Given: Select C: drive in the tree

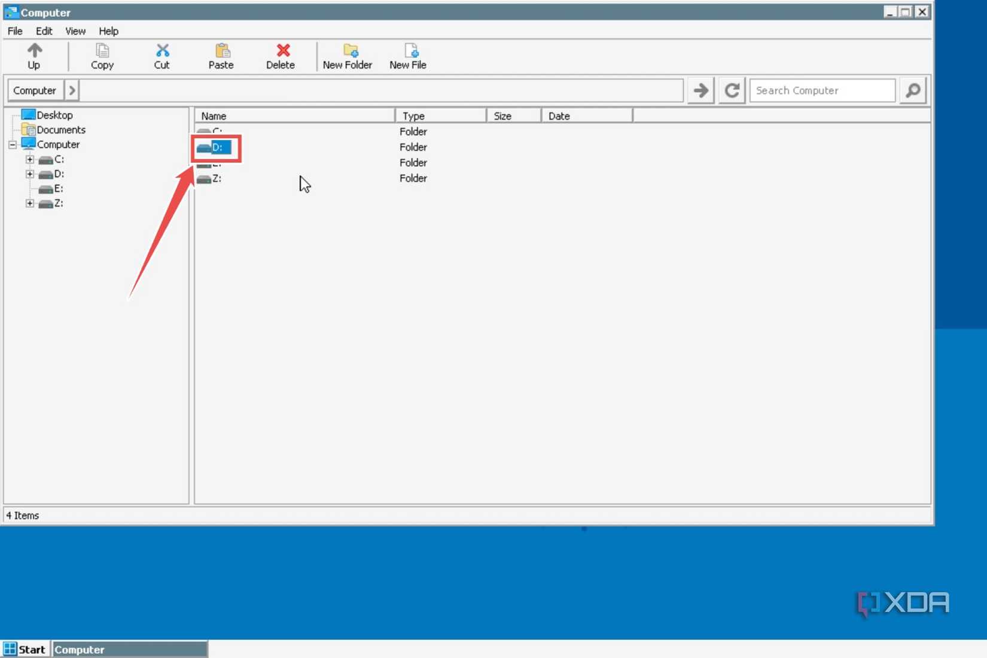Looking at the screenshot, I should click(59, 159).
